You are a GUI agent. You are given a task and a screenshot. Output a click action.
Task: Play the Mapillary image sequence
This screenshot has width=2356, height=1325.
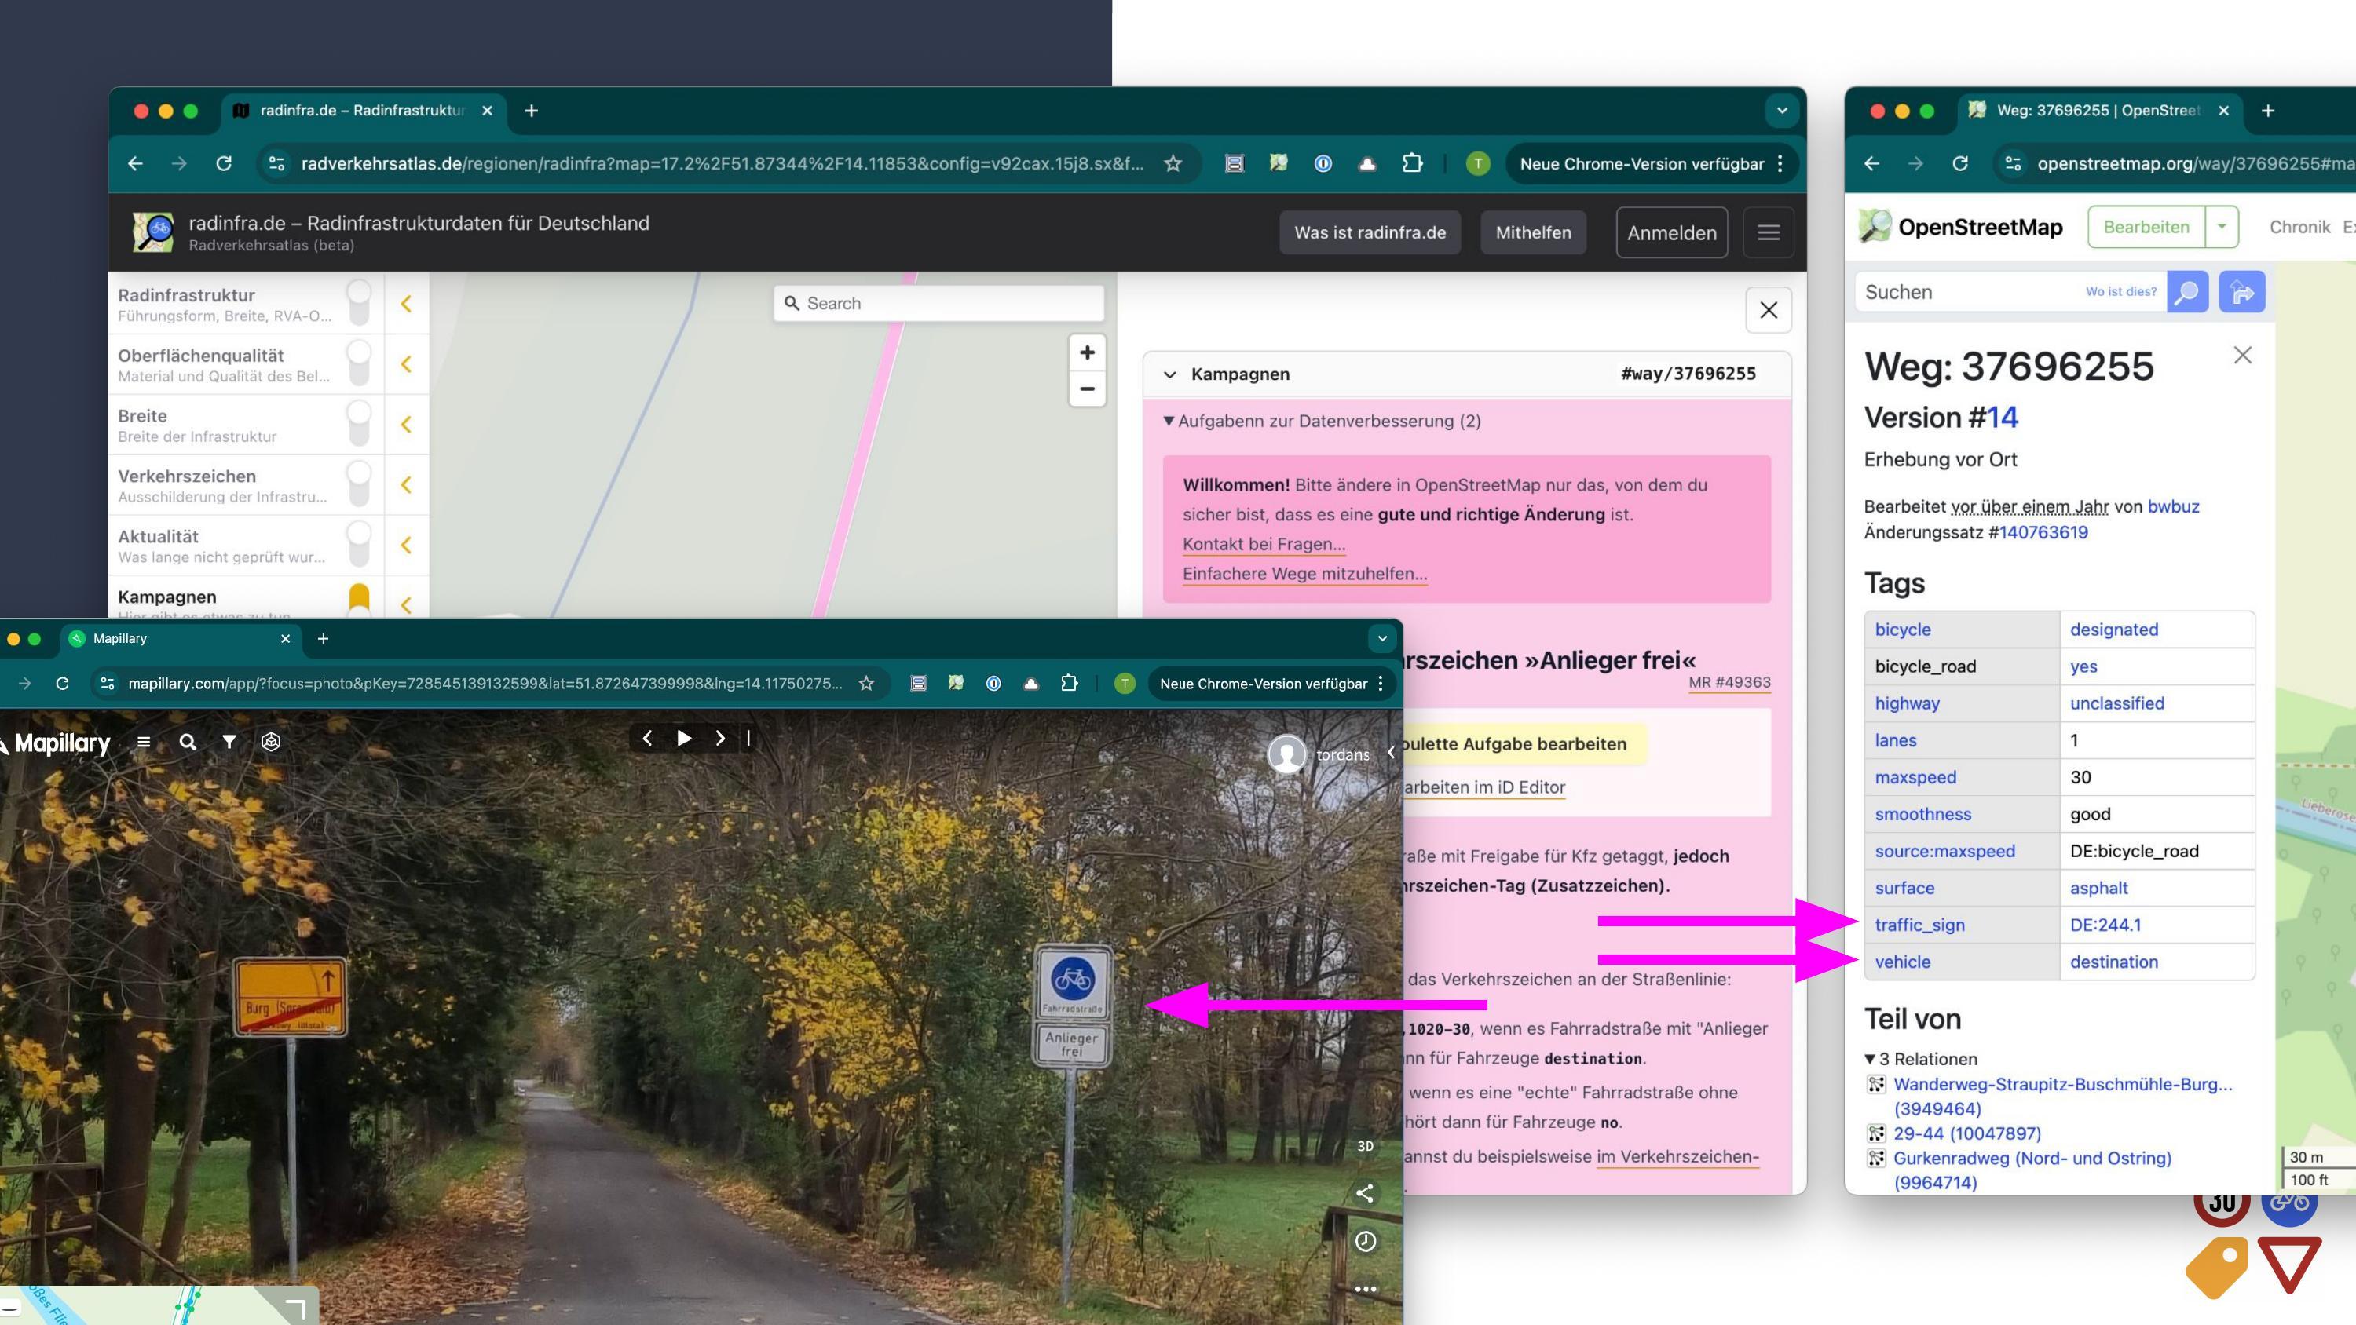[x=683, y=738]
